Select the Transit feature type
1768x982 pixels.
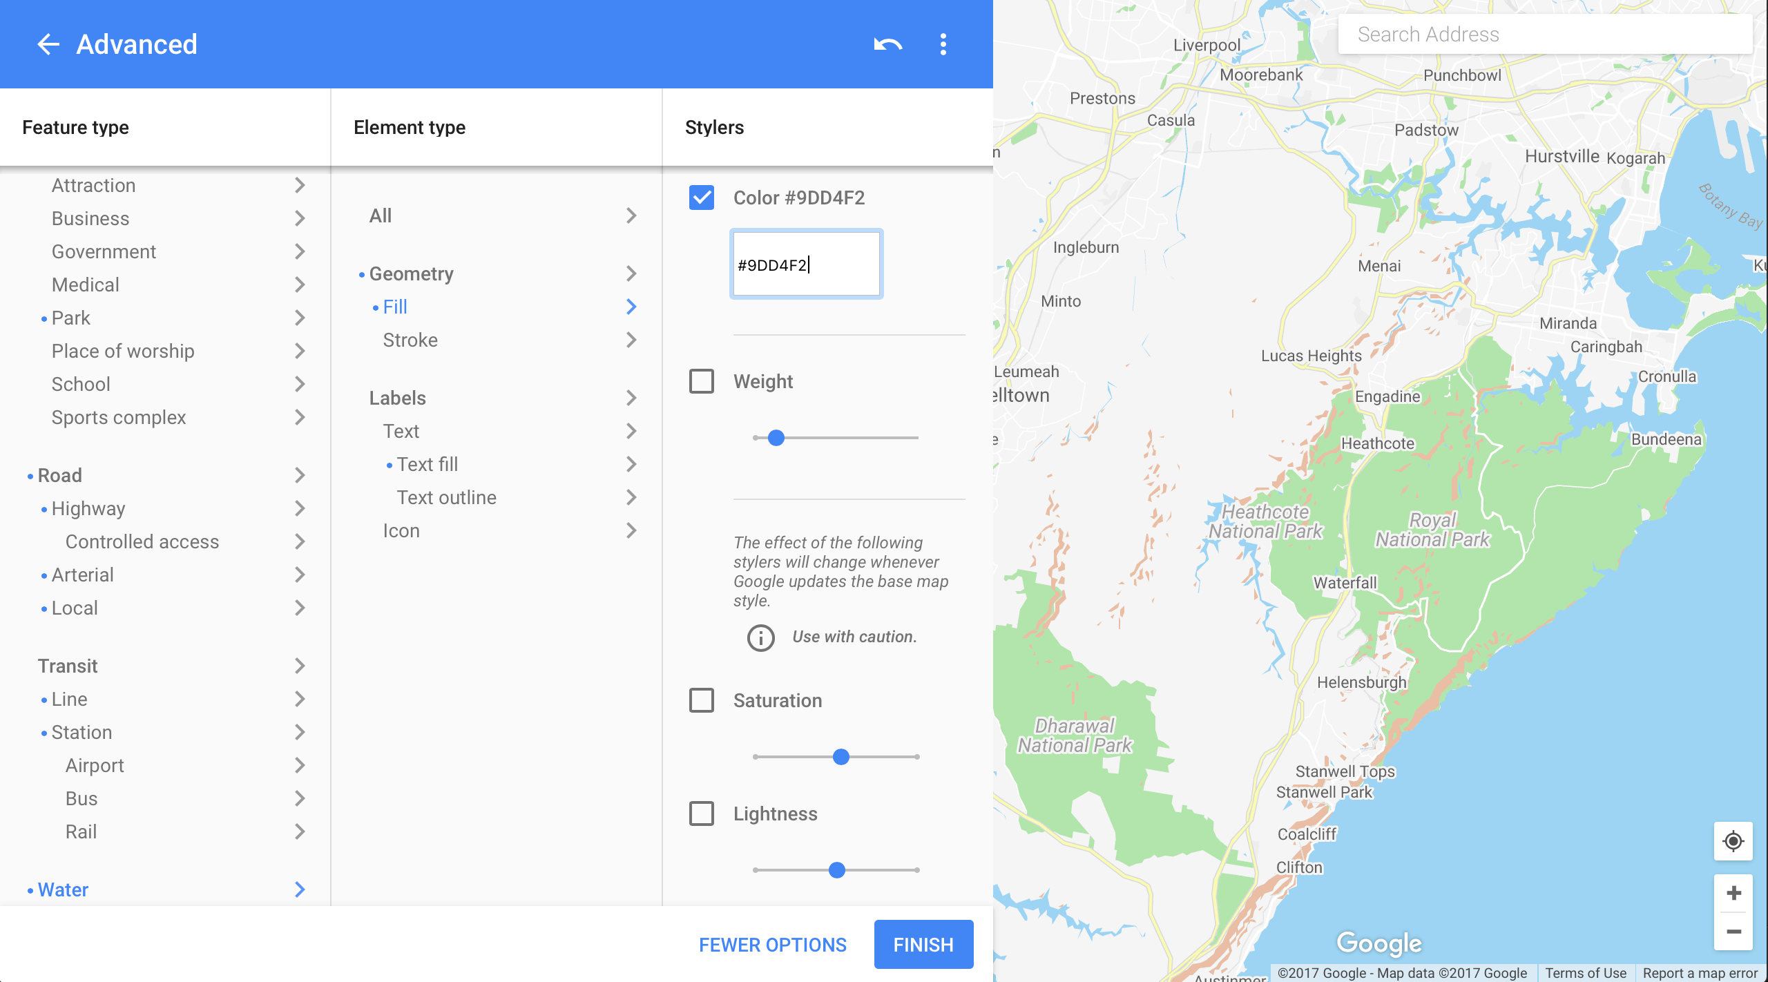(x=68, y=666)
